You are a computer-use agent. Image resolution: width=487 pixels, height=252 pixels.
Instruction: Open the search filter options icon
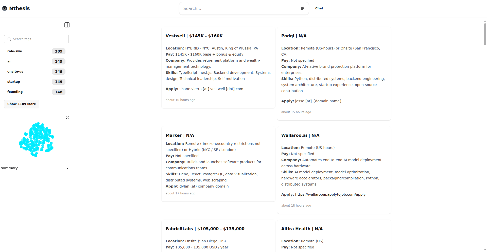302,8
